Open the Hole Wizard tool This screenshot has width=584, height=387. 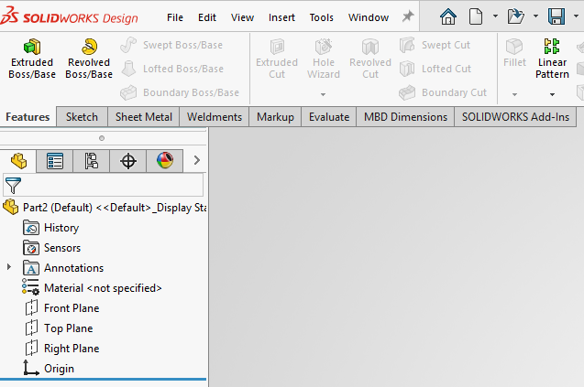click(x=324, y=59)
